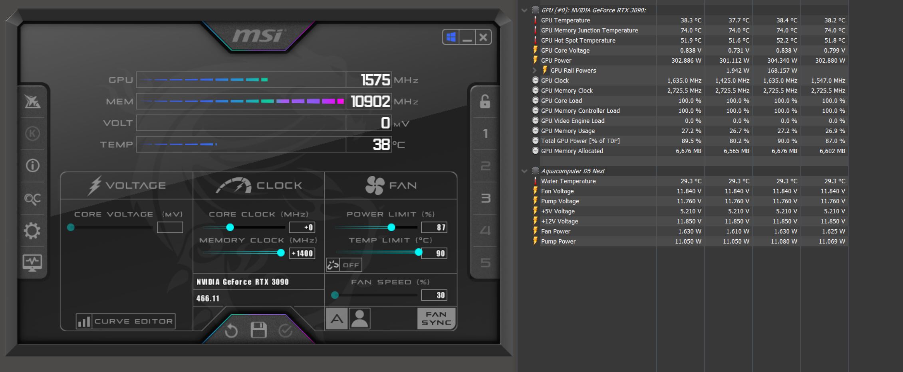The height and width of the screenshot is (372, 903).
Task: Click the core voltage value field
Action: click(x=170, y=227)
